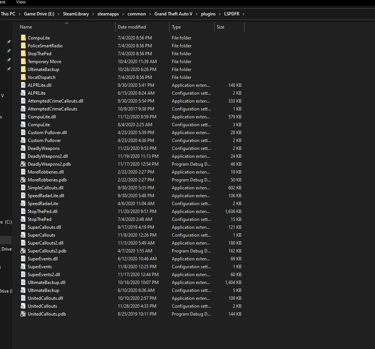
Task: Select the StopThePed.dll file icon
Action: click(x=23, y=211)
